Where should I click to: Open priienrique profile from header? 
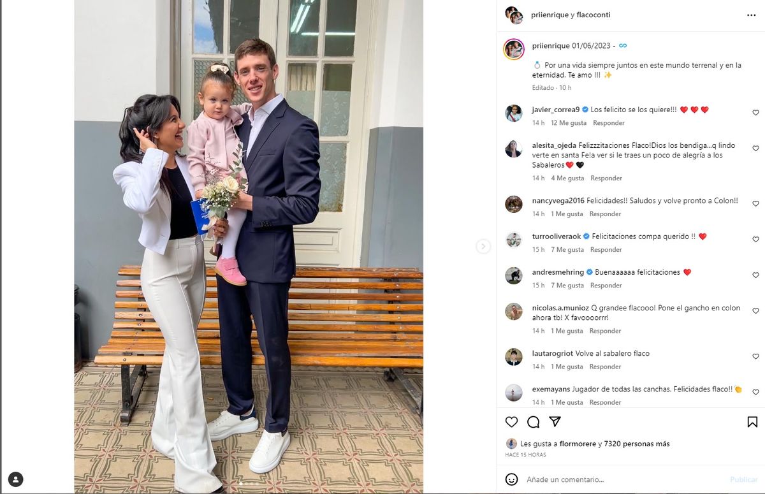click(548, 15)
